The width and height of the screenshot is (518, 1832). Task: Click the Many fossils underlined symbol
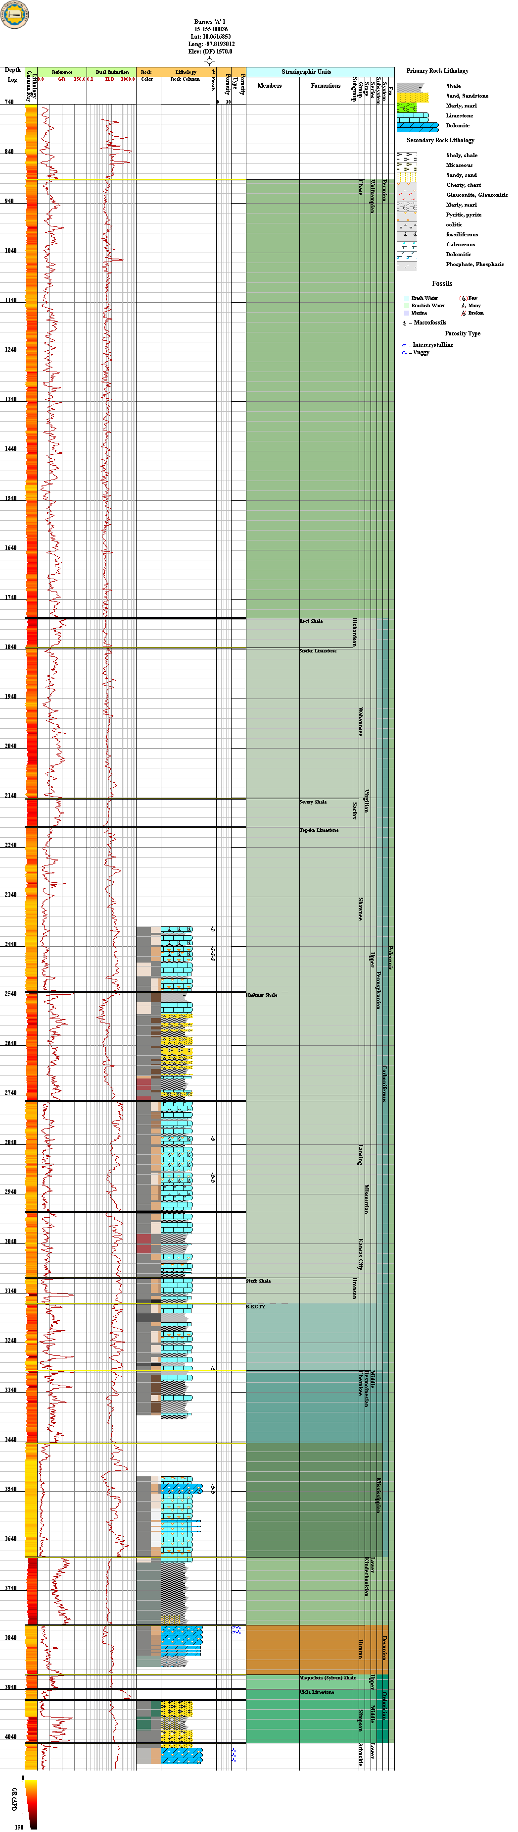[463, 306]
